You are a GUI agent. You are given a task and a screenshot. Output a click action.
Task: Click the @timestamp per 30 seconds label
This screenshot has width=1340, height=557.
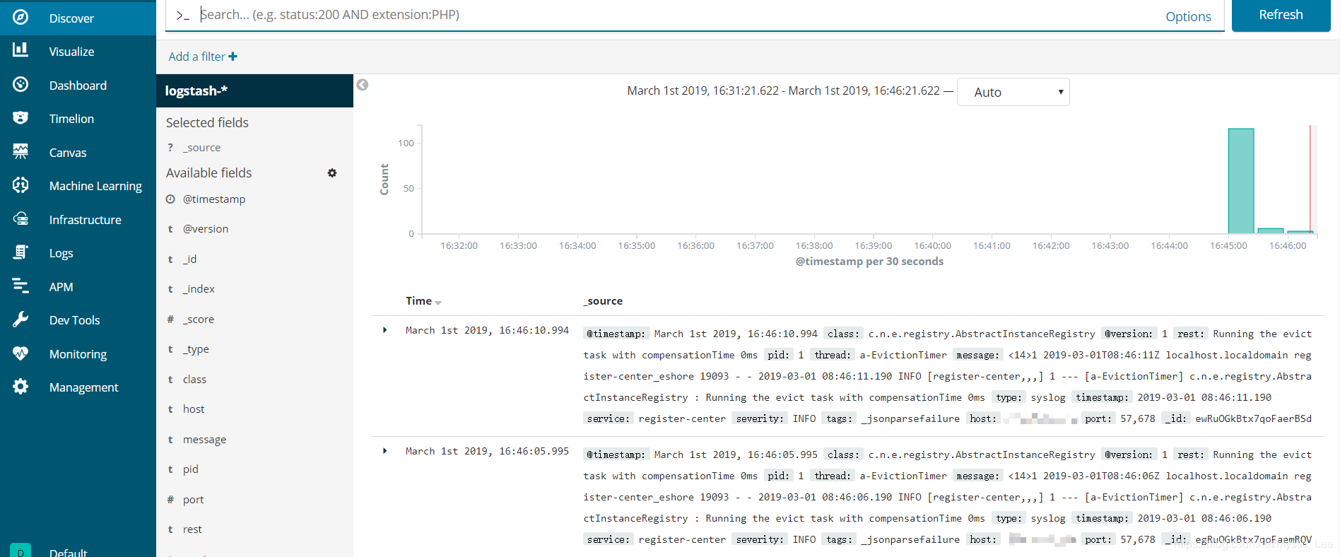click(869, 262)
